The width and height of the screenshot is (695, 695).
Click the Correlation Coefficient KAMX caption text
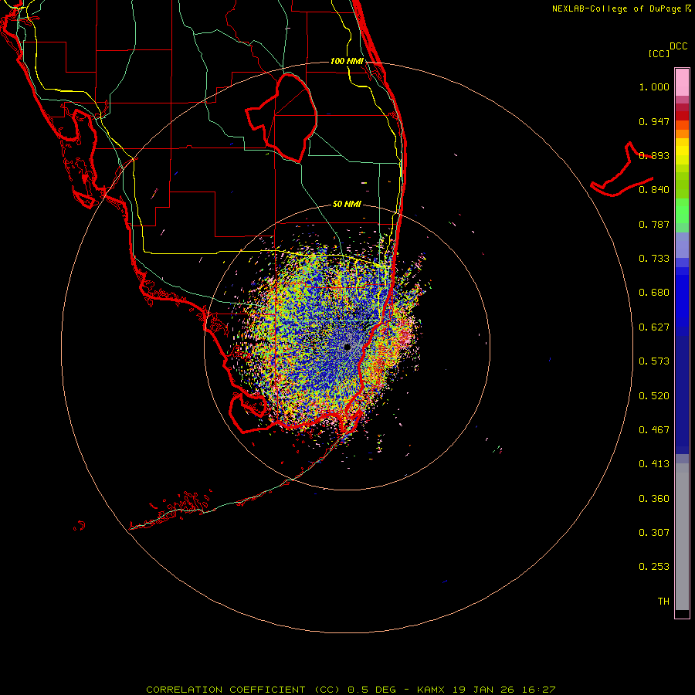point(351,690)
